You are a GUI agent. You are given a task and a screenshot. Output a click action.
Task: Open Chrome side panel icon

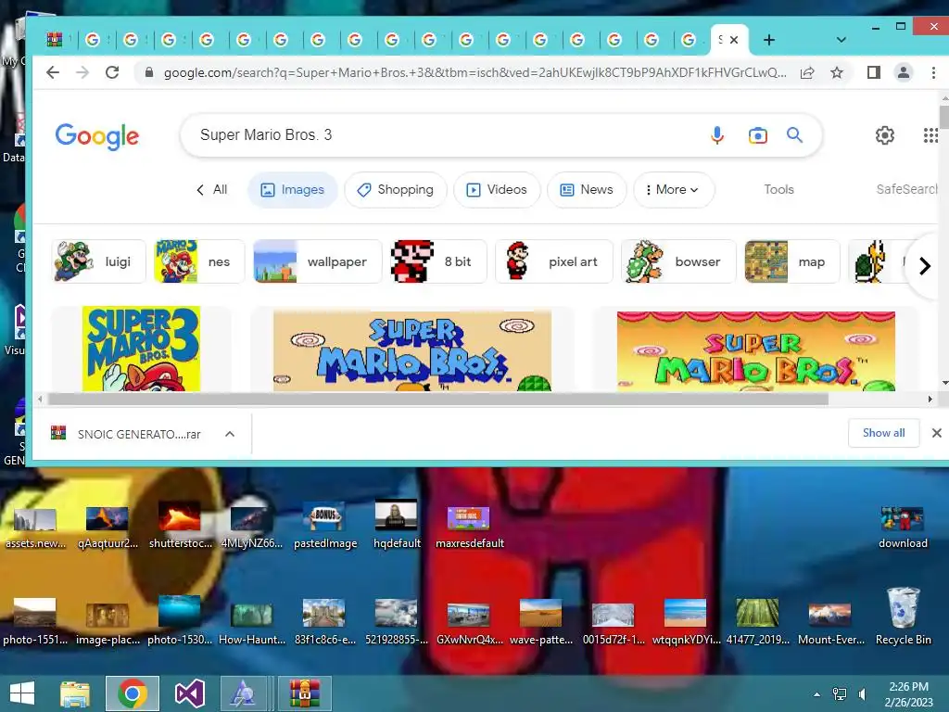(x=873, y=72)
